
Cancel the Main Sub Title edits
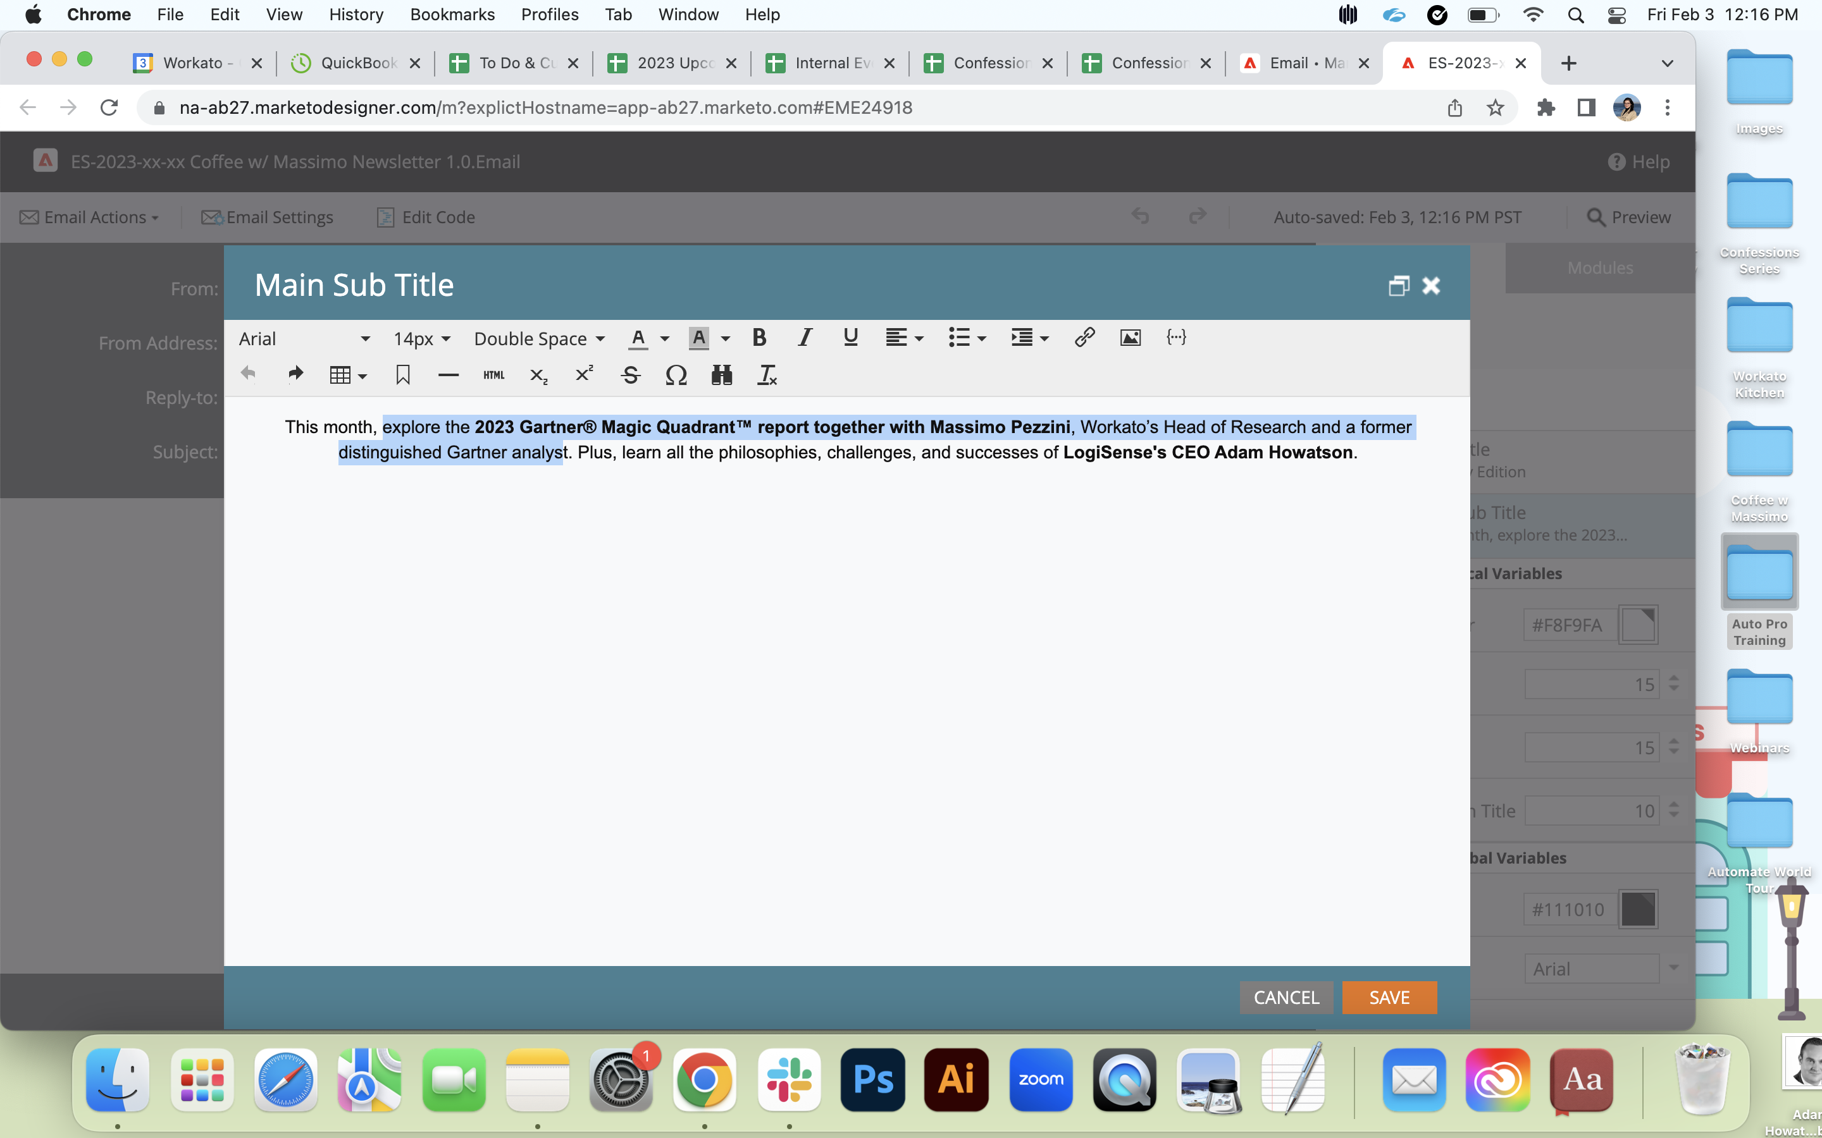pyautogui.click(x=1286, y=997)
